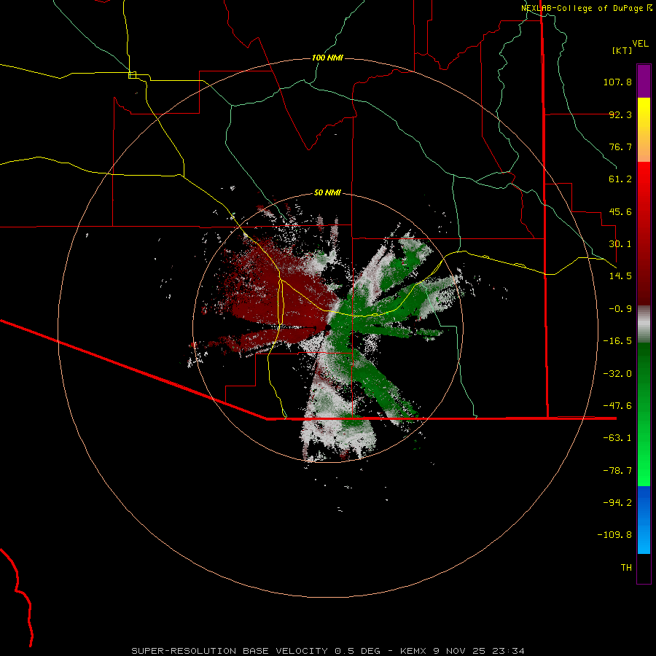Screen dimensions: 656x656
Task: Click the 50 NMI range ring label
Action: point(327,192)
